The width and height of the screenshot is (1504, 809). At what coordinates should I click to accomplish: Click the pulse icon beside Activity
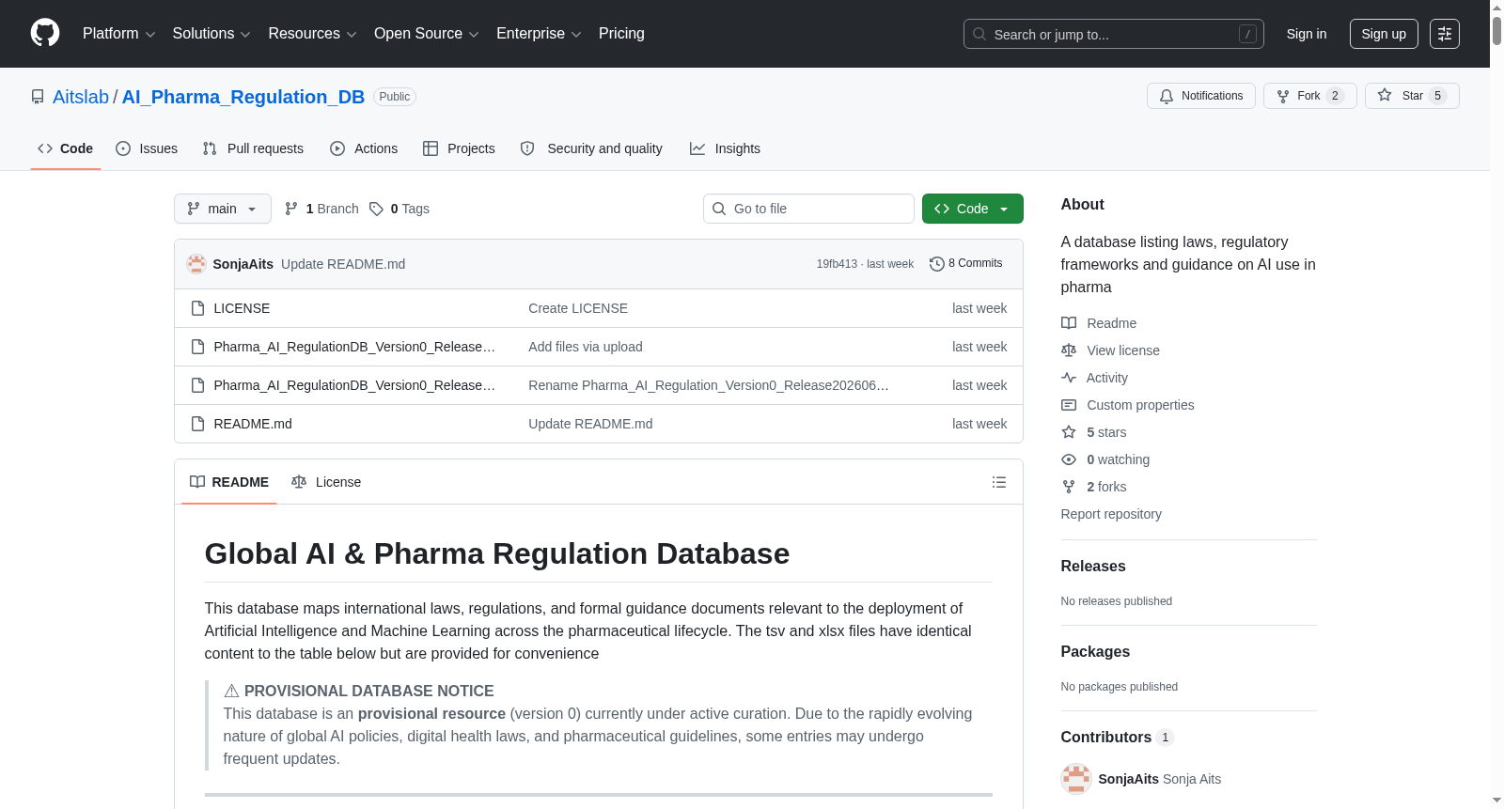coord(1069,378)
